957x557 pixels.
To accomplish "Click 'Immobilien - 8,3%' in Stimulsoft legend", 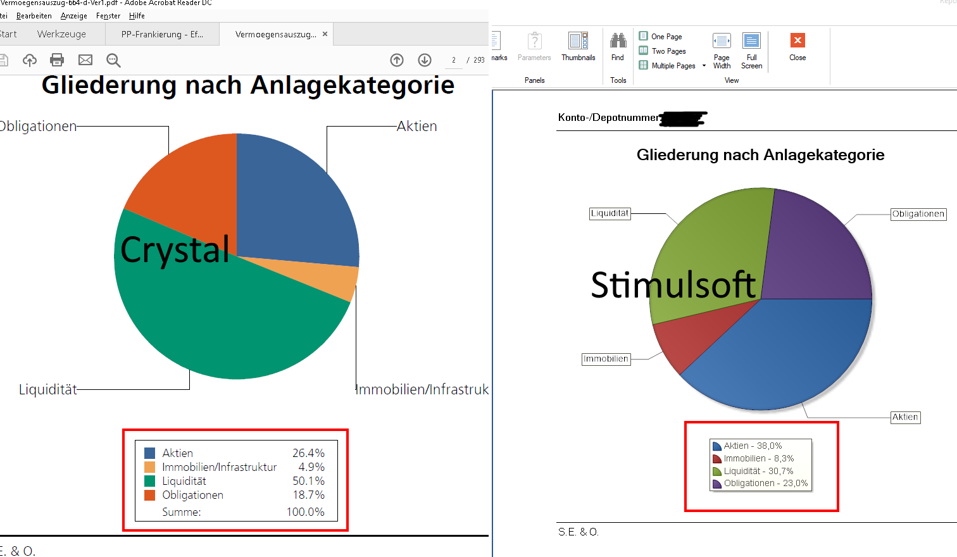I will pos(759,458).
